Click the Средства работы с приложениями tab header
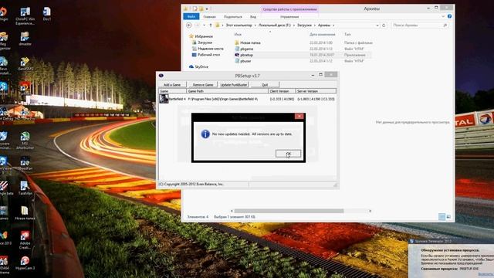 289,9
